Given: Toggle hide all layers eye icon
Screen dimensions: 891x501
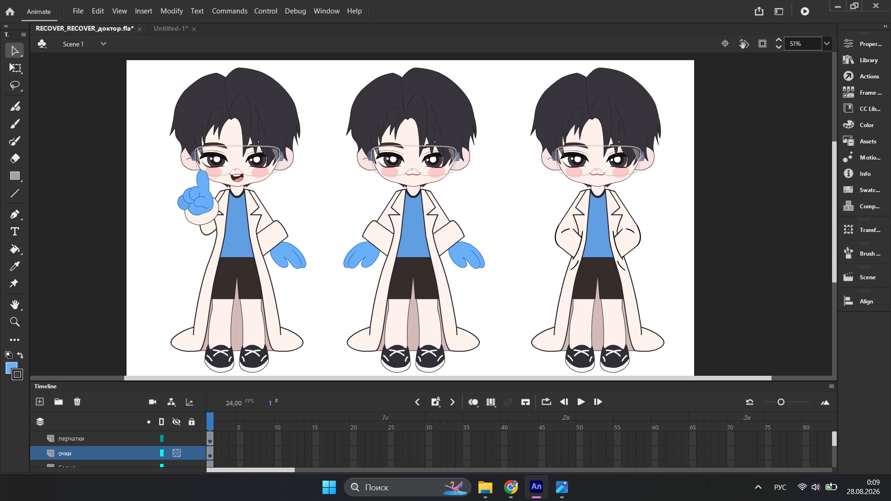Looking at the screenshot, I should tap(176, 422).
